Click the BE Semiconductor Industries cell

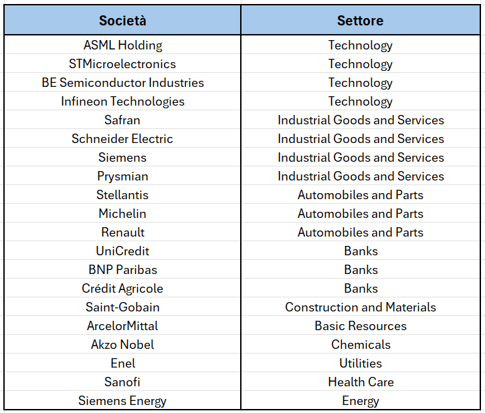(x=122, y=83)
